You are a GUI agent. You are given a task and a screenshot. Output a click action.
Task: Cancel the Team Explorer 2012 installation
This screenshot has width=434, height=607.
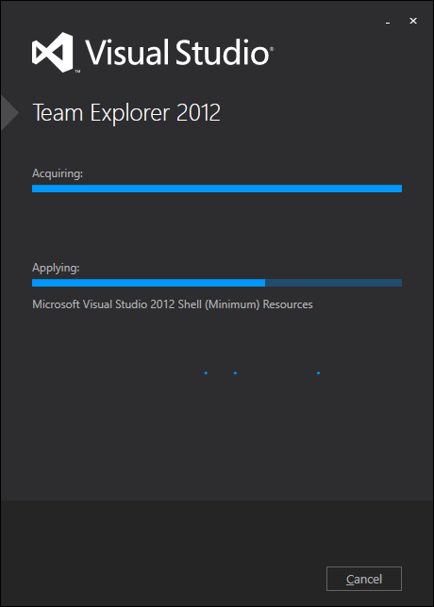(364, 579)
